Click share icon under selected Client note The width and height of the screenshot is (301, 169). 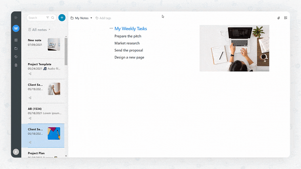[30, 143]
